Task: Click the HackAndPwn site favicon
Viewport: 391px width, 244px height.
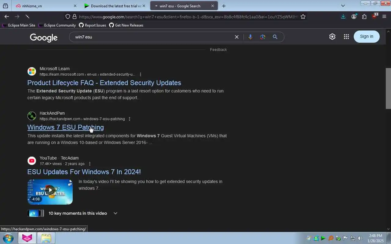Action: 32,116
